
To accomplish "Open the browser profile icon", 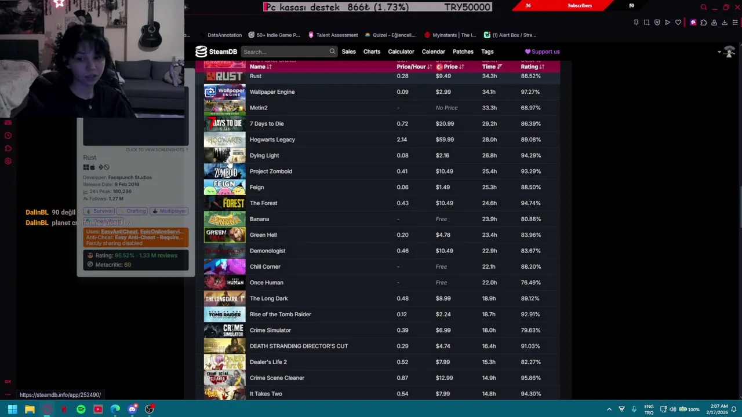I will pyautogui.click(x=714, y=23).
